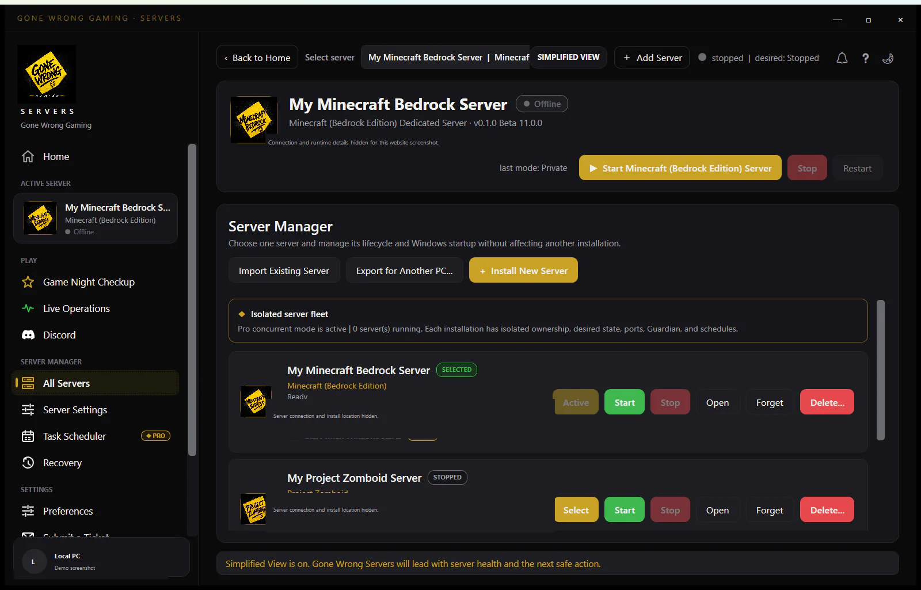Screen dimensions: 921x590
Task: Start Minecraft (Bedrock Edition) Server
Action: 680,168
